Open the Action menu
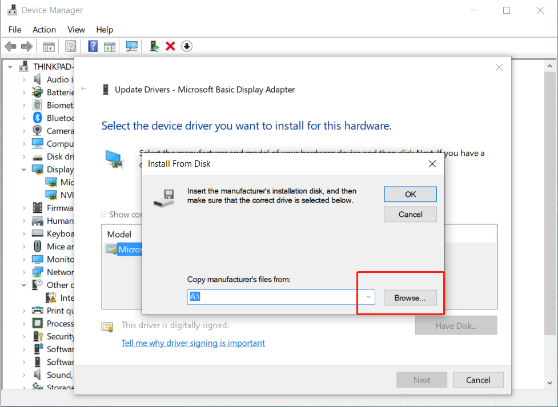558x407 pixels. [x=44, y=30]
